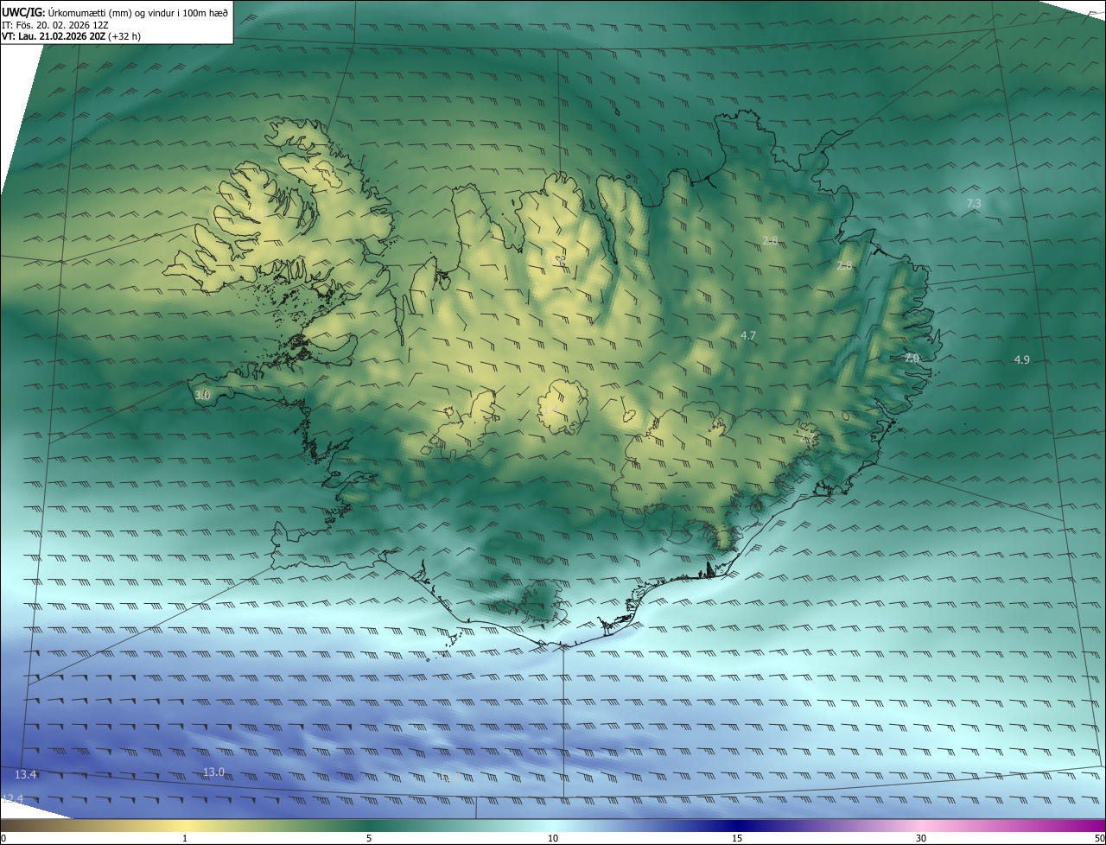Click the 10 tick on color scale
Screen dimensions: 1106x845
point(553,838)
